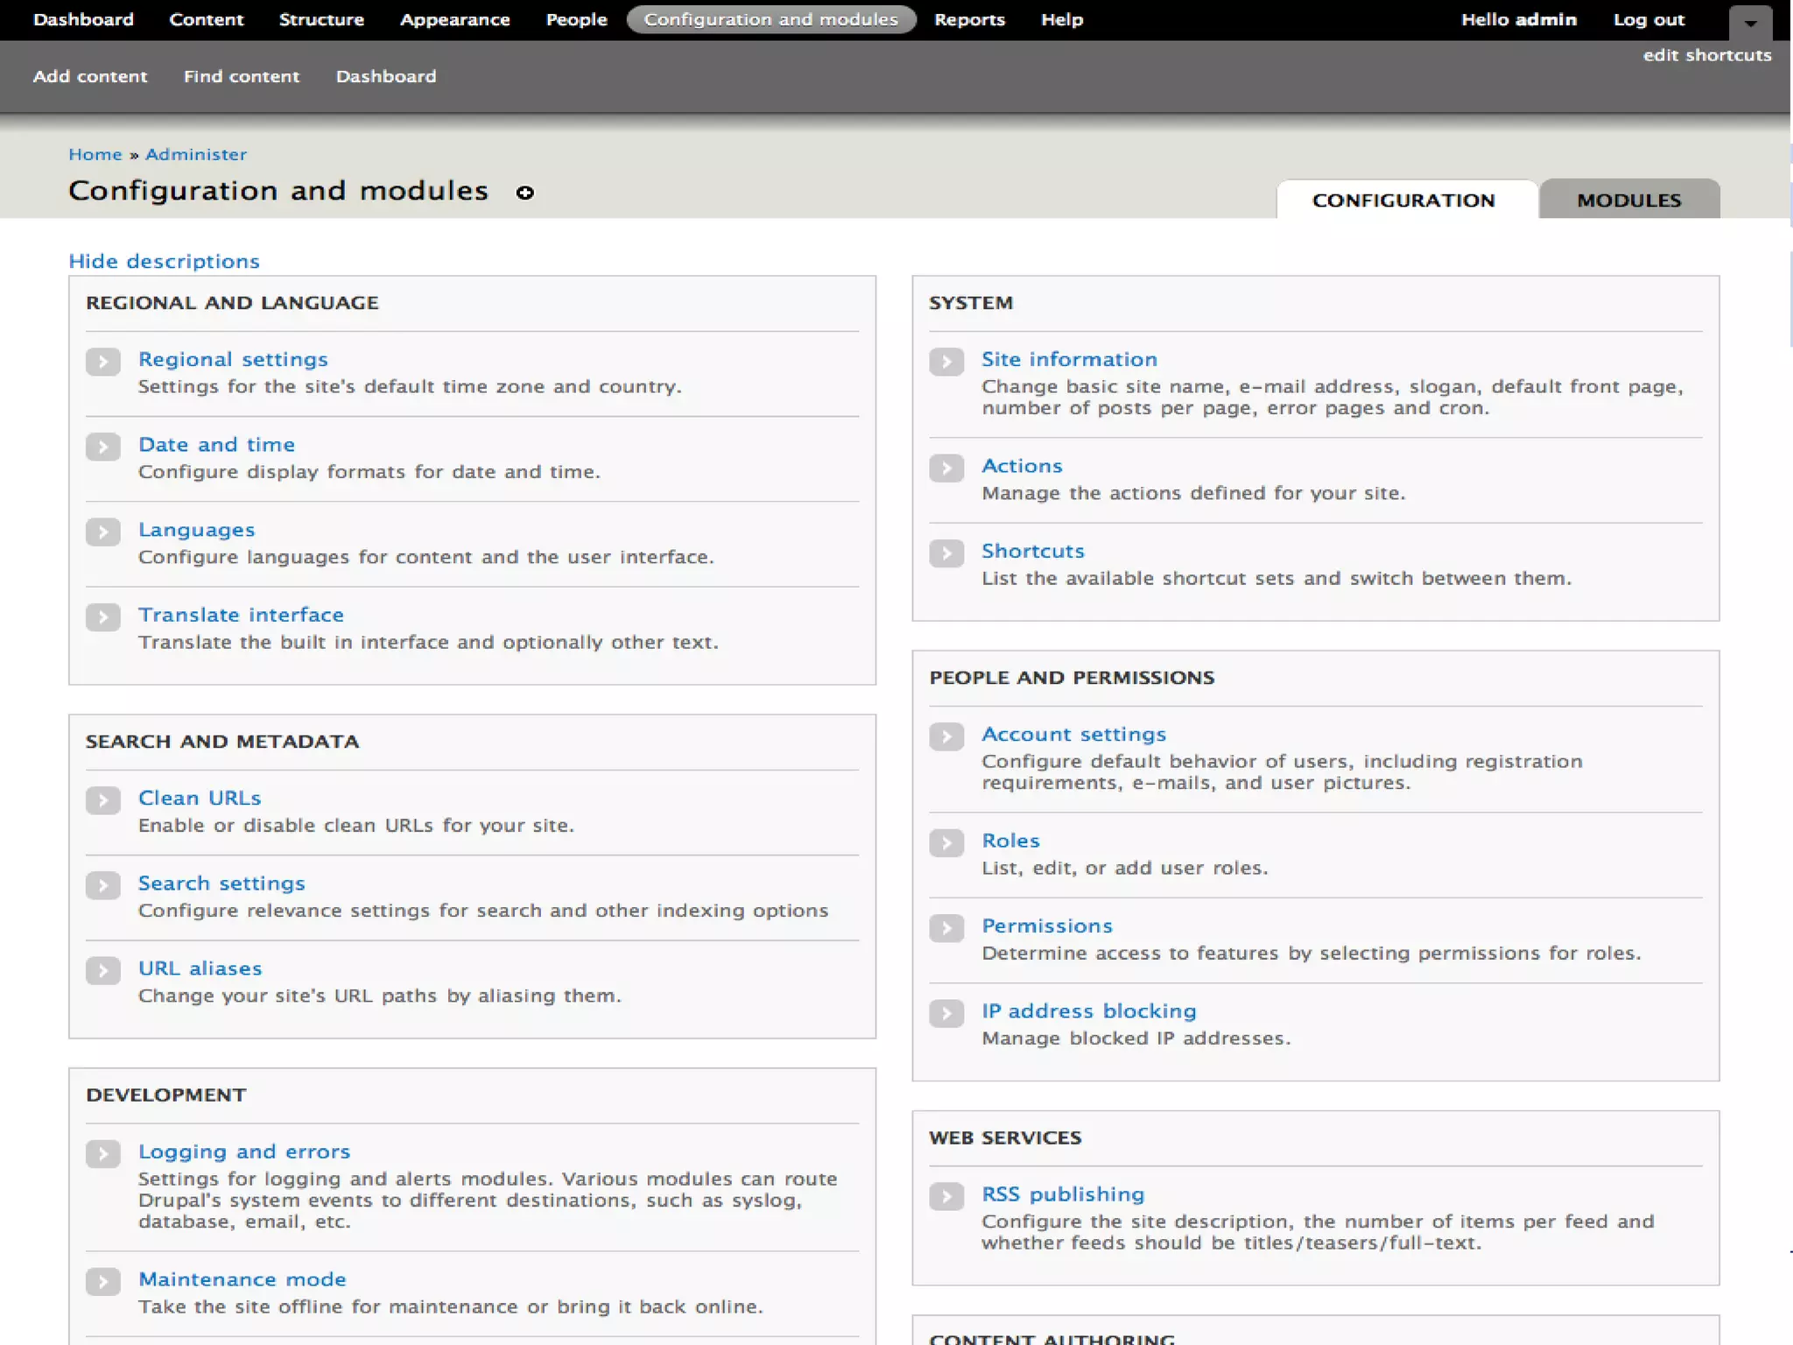Screen dimensions: 1793x1345
Task: Toggle Hide descriptions link
Action: tap(164, 261)
